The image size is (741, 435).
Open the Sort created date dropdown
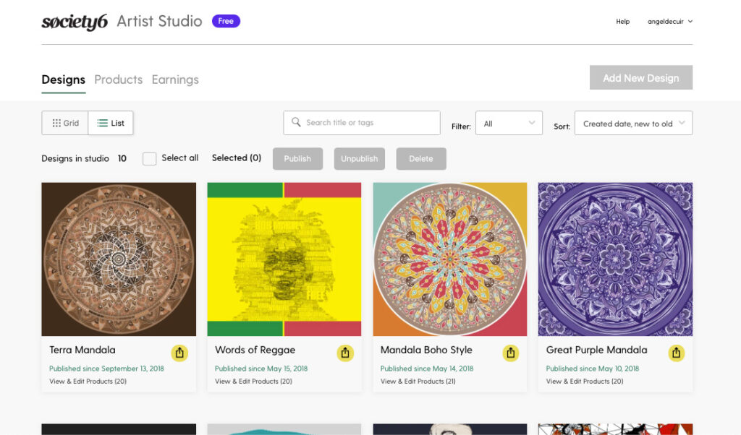click(633, 123)
